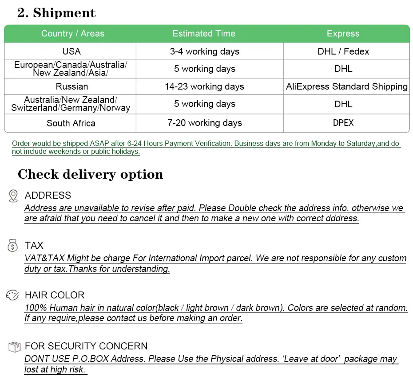
Task: Click the USA row country cell
Action: tap(71, 51)
